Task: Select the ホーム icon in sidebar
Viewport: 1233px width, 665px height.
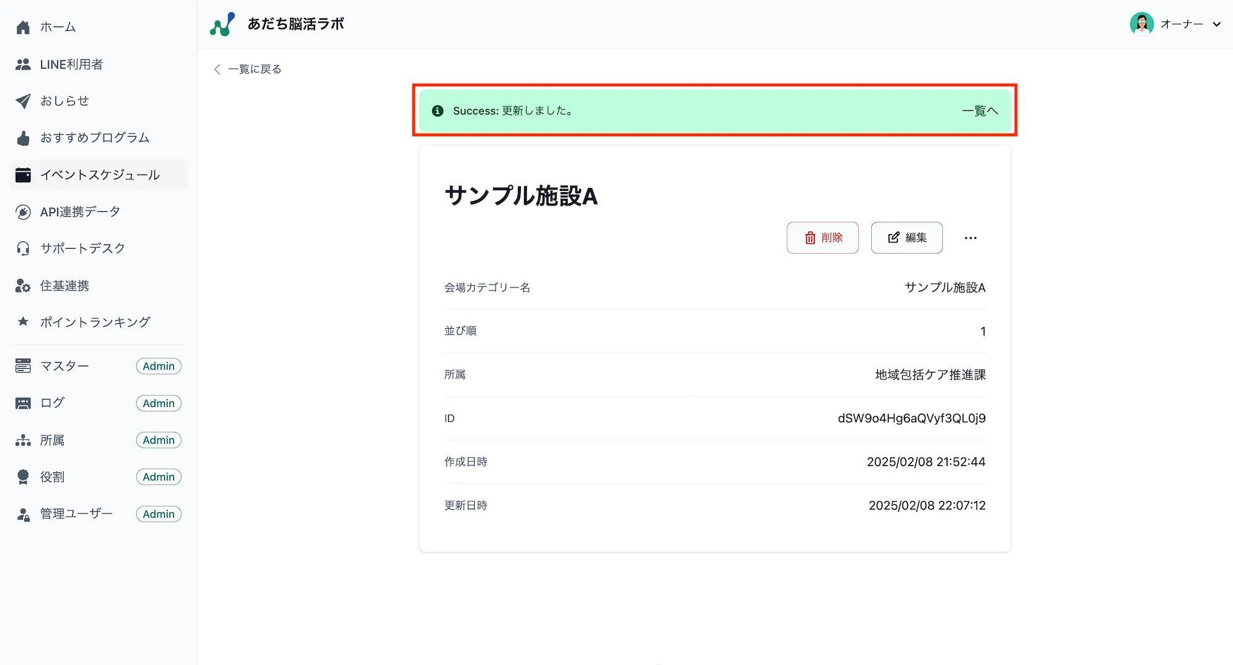Action: [23, 26]
